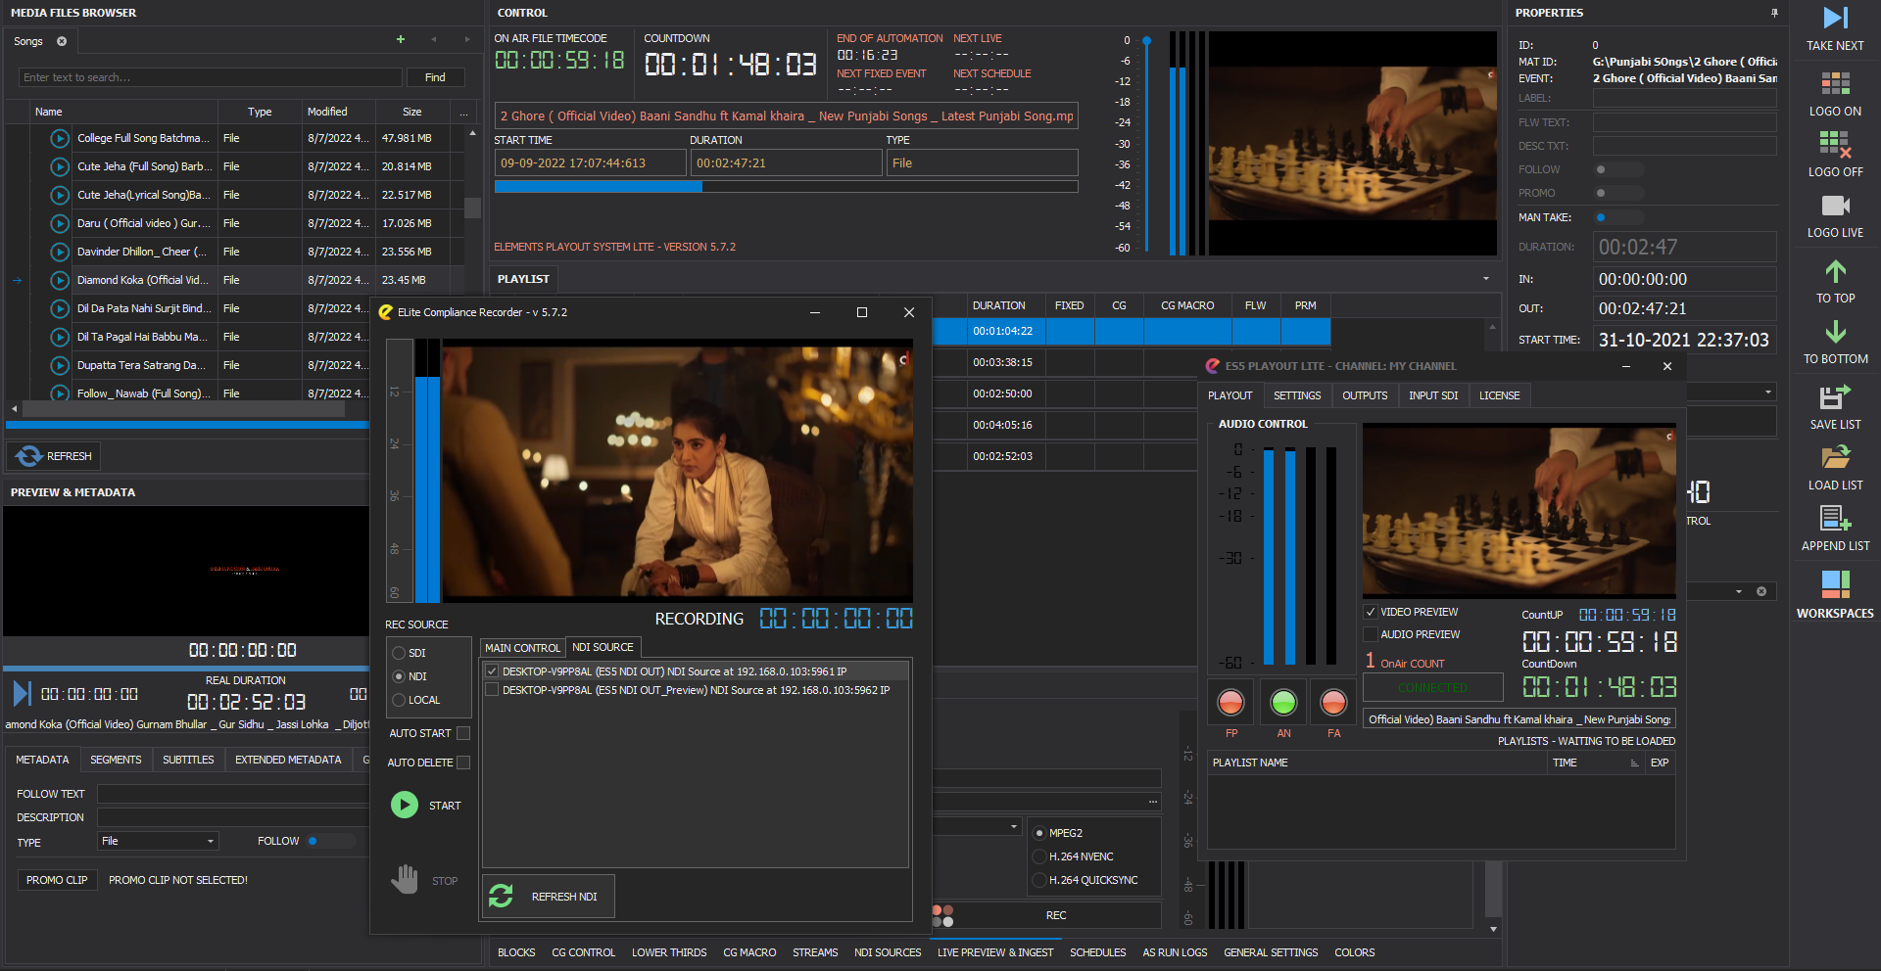The height and width of the screenshot is (971, 1881).
Task: Play the Diamond Koka file icon
Action: pyautogui.click(x=60, y=281)
